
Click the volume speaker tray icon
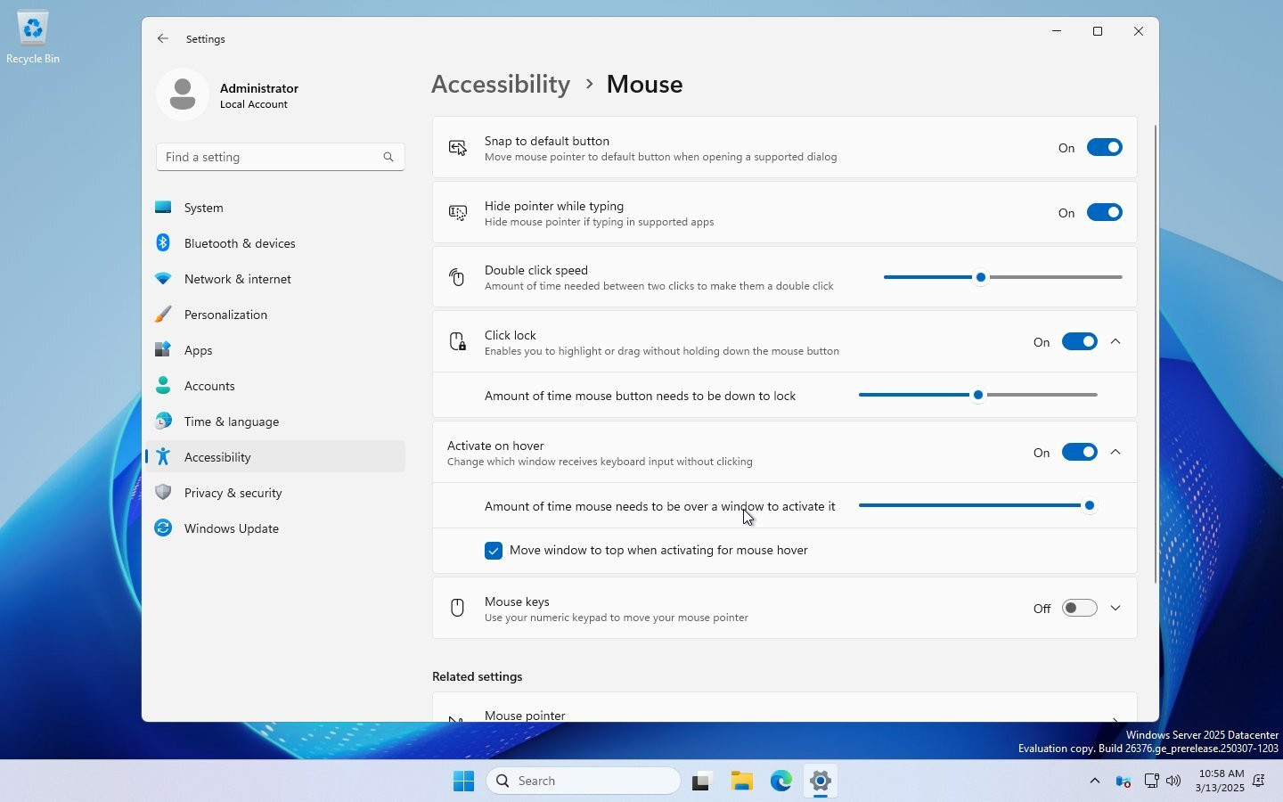point(1173,781)
